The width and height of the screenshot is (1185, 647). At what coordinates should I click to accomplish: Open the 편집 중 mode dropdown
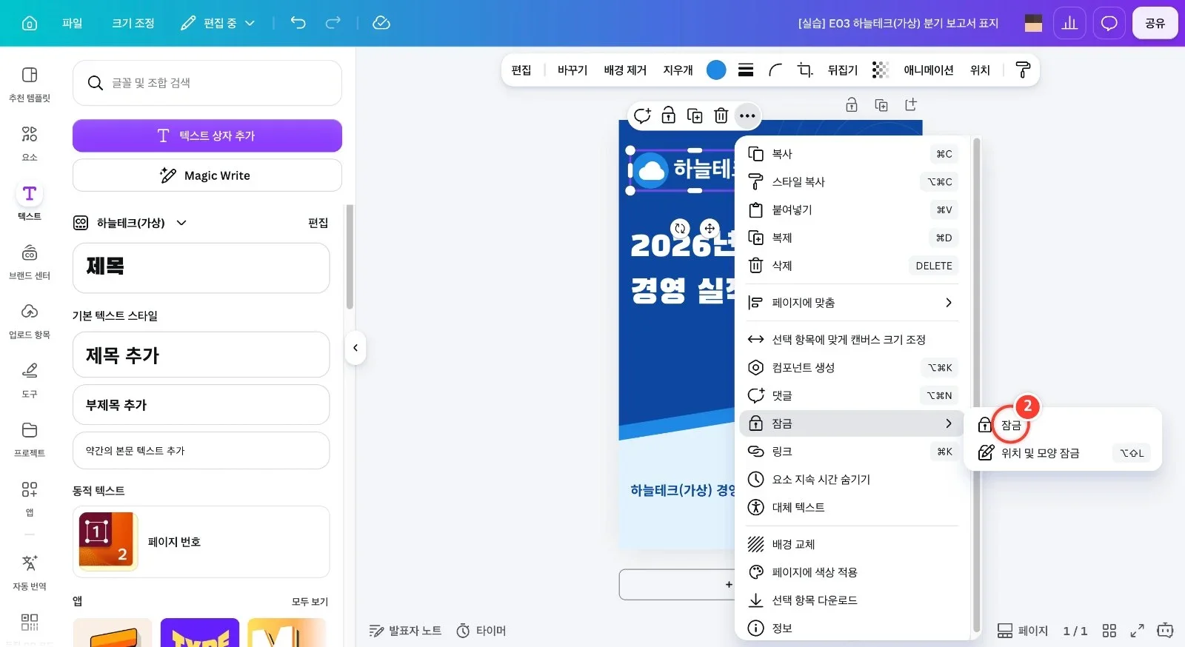point(218,23)
